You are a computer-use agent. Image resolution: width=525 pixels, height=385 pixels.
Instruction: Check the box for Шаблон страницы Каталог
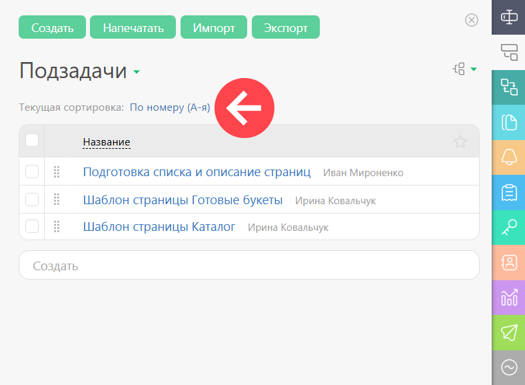(32, 226)
